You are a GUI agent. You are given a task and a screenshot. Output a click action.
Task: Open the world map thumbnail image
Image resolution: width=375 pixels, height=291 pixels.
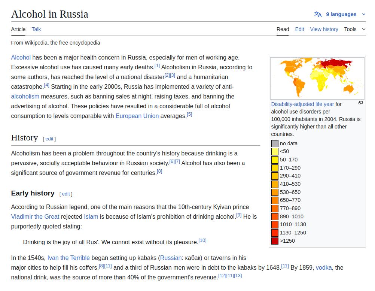click(x=317, y=78)
